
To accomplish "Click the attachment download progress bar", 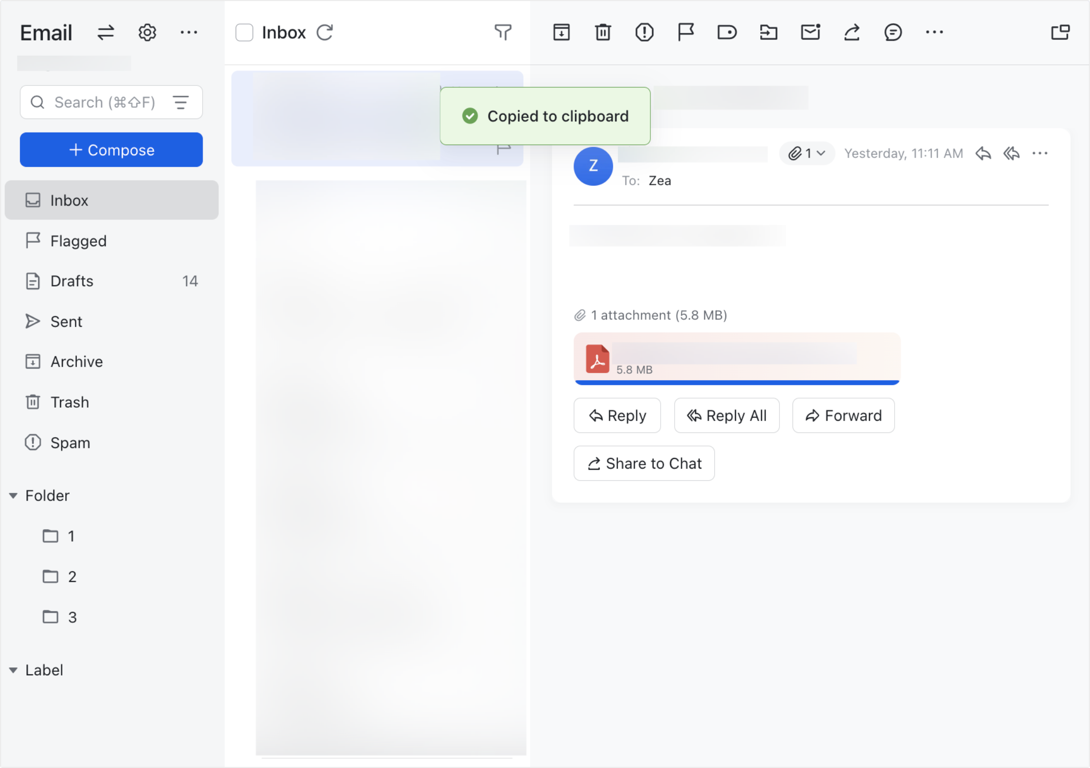I will [736, 382].
